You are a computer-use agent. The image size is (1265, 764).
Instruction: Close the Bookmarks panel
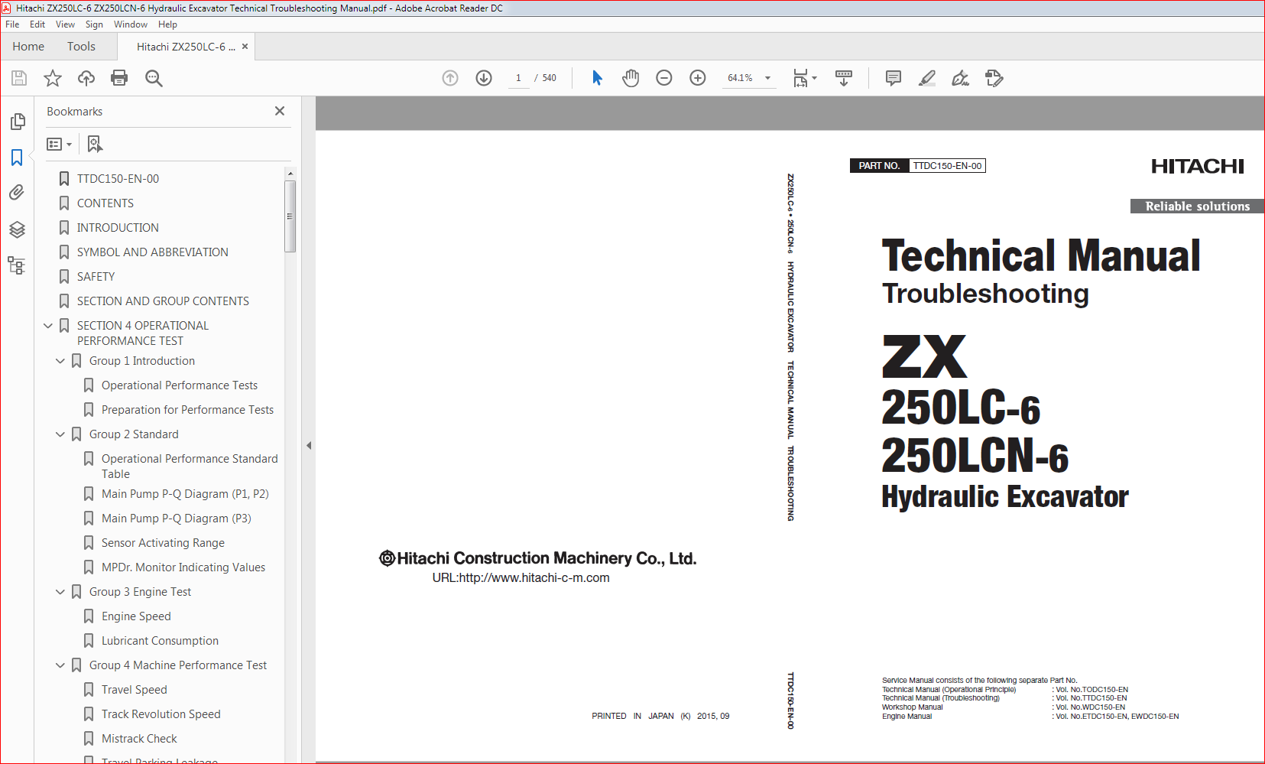(280, 111)
